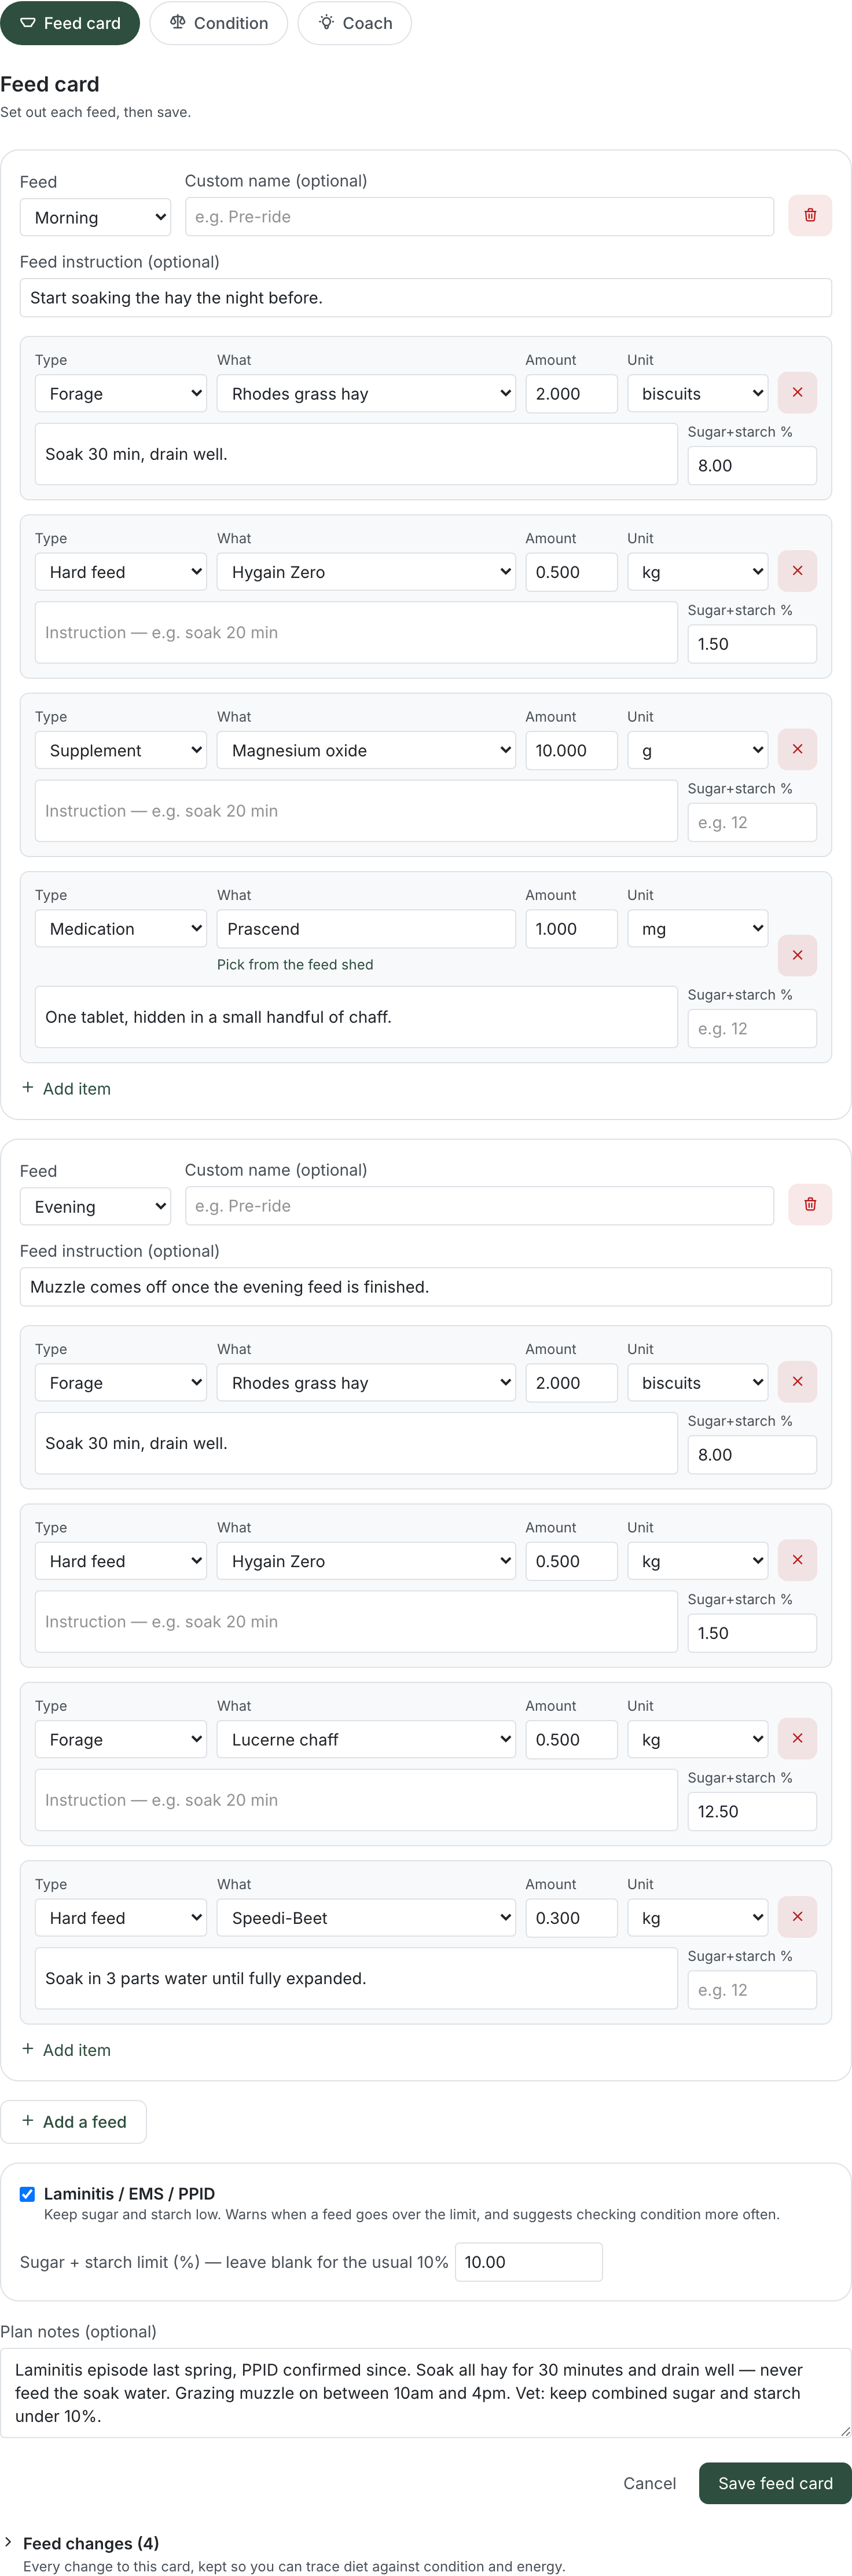Remove the Evening Hygain Zero item
The width and height of the screenshot is (852, 2576).
(797, 1560)
